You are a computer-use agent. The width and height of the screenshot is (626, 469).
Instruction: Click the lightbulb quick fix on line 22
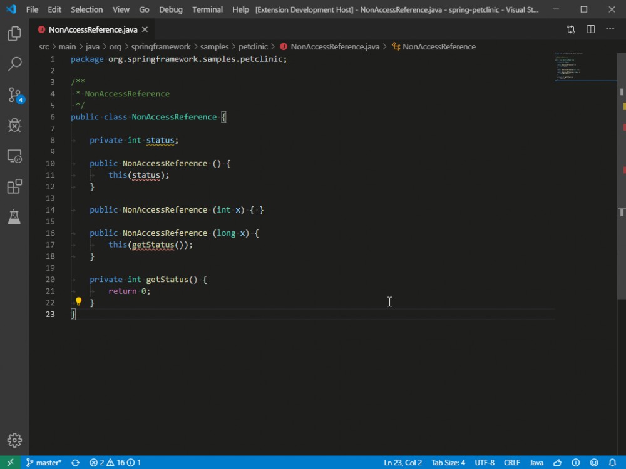click(78, 301)
